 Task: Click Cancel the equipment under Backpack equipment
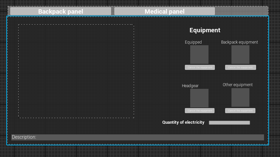pyautogui.click(x=240, y=67)
